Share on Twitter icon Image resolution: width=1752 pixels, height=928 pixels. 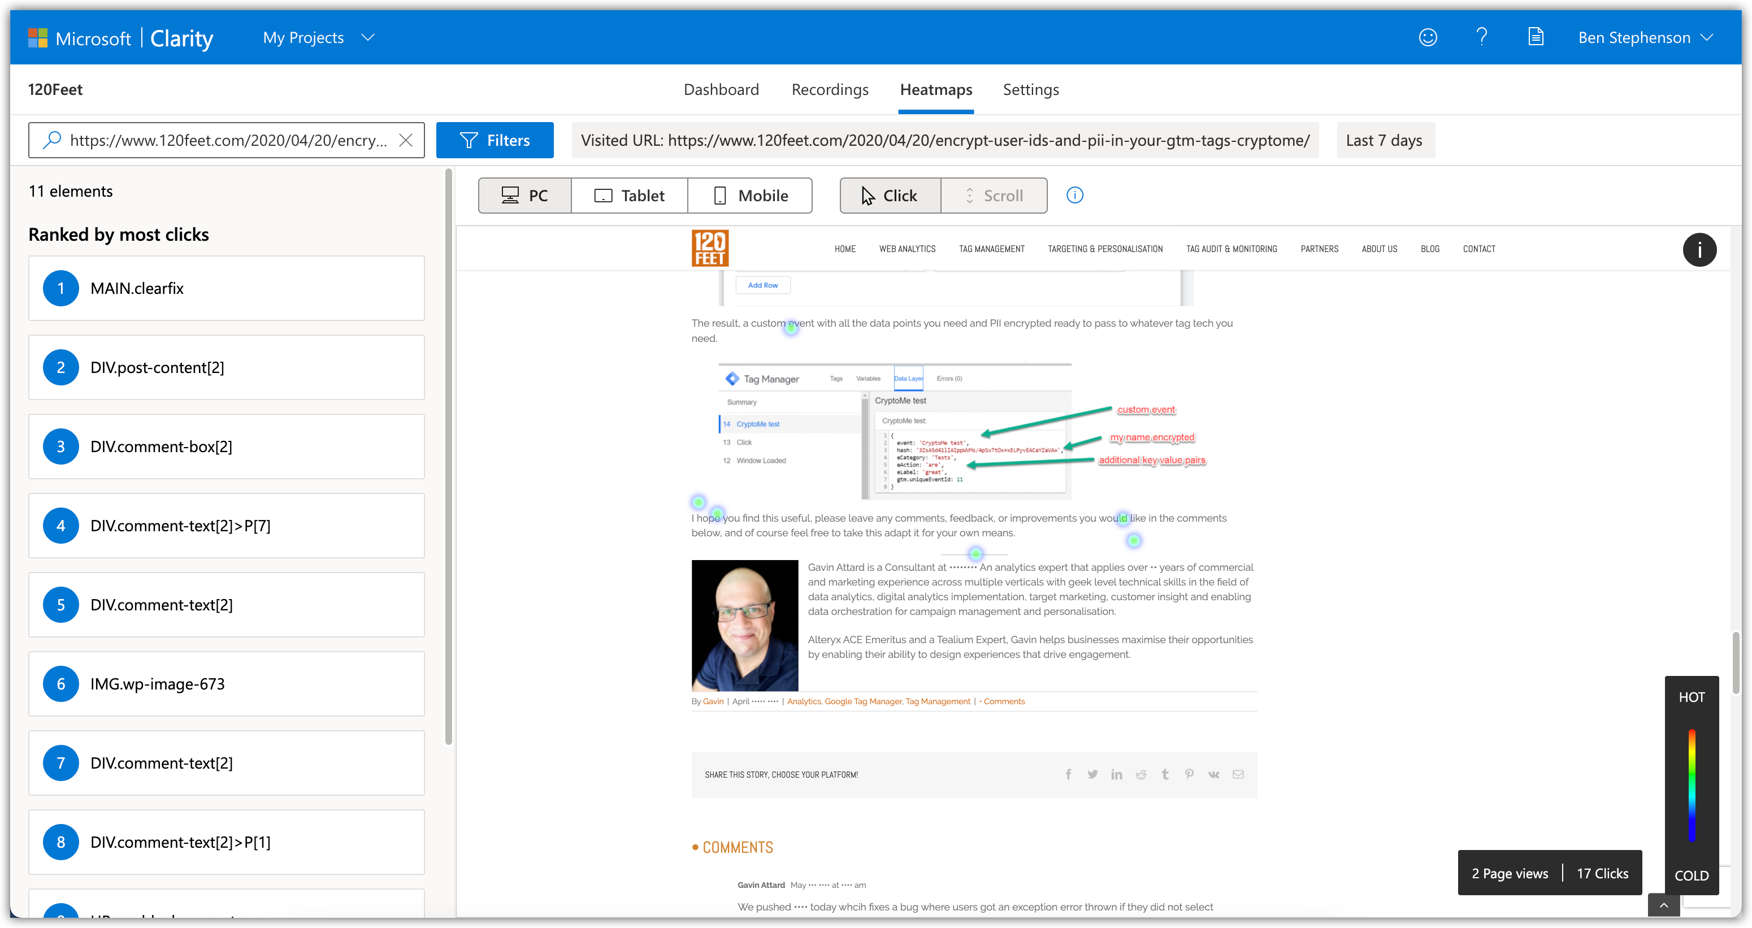click(1092, 774)
